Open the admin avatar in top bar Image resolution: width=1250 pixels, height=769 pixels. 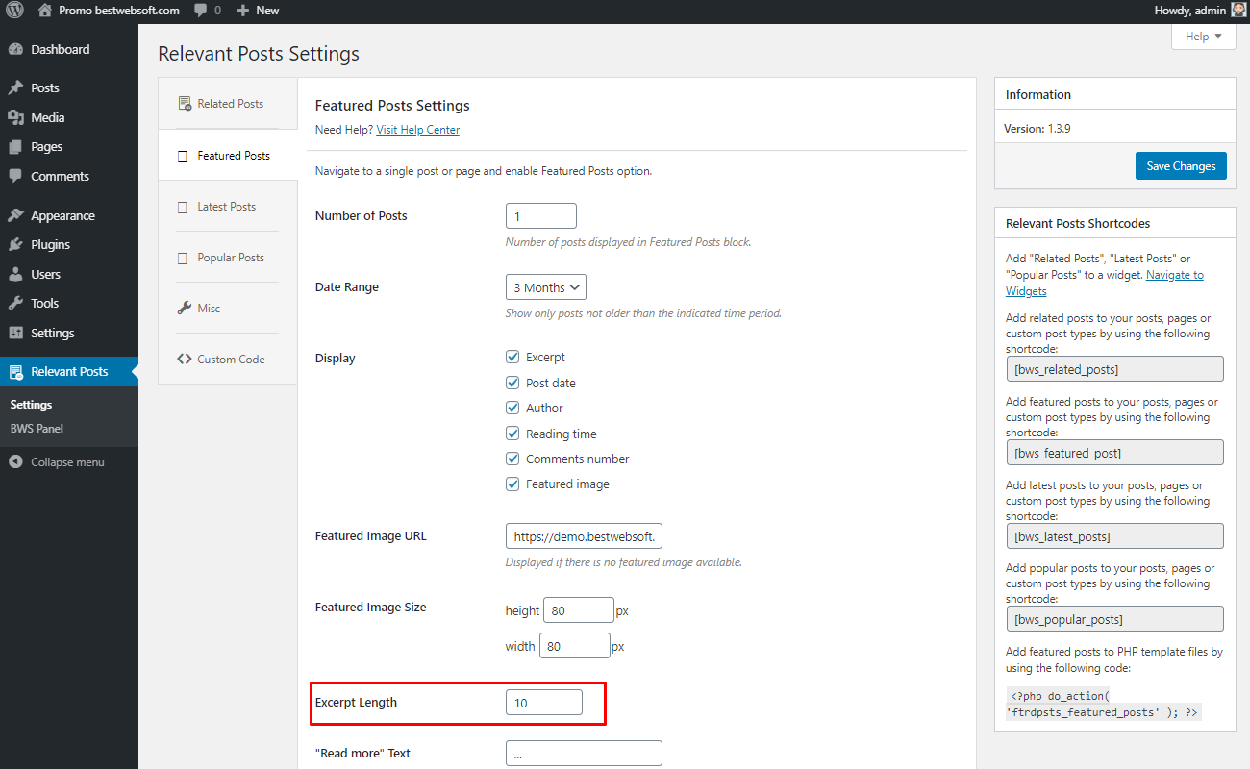pyautogui.click(x=1238, y=10)
